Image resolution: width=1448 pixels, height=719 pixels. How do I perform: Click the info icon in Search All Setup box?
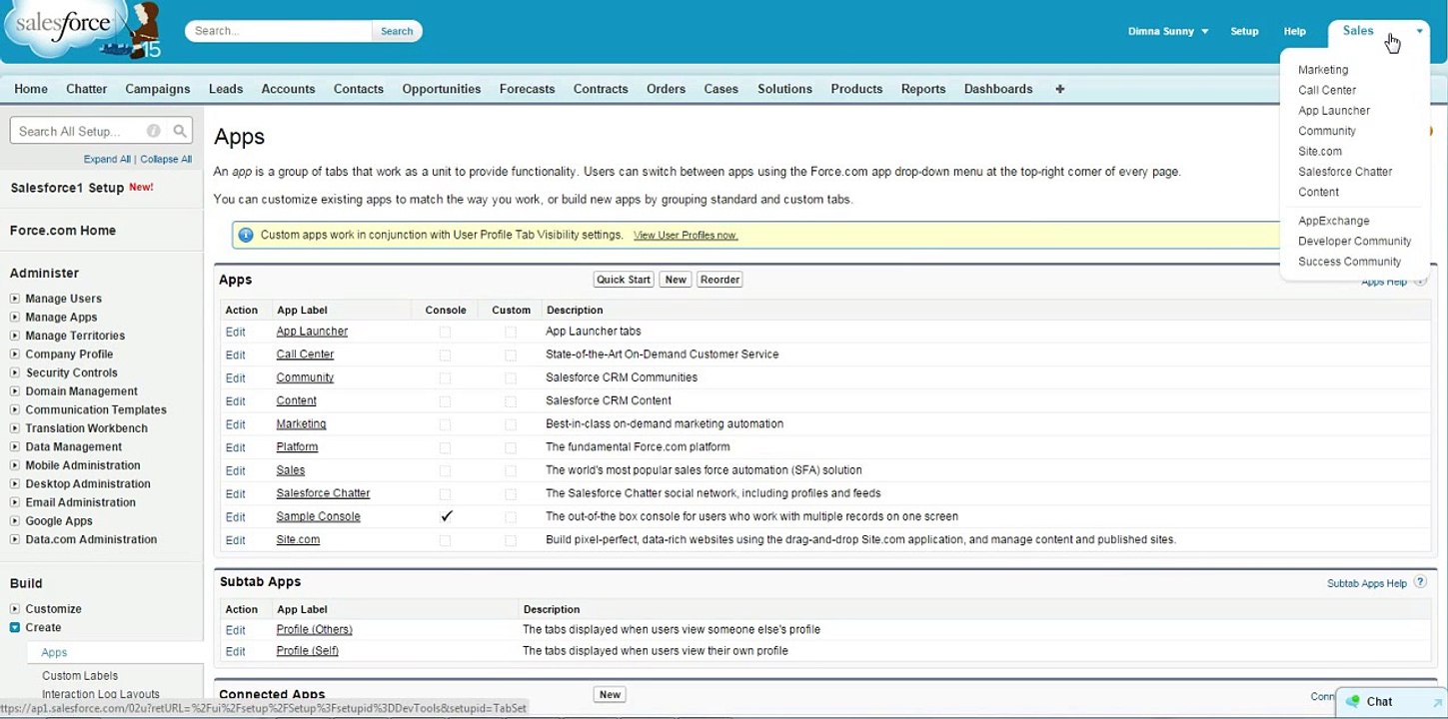pos(153,131)
